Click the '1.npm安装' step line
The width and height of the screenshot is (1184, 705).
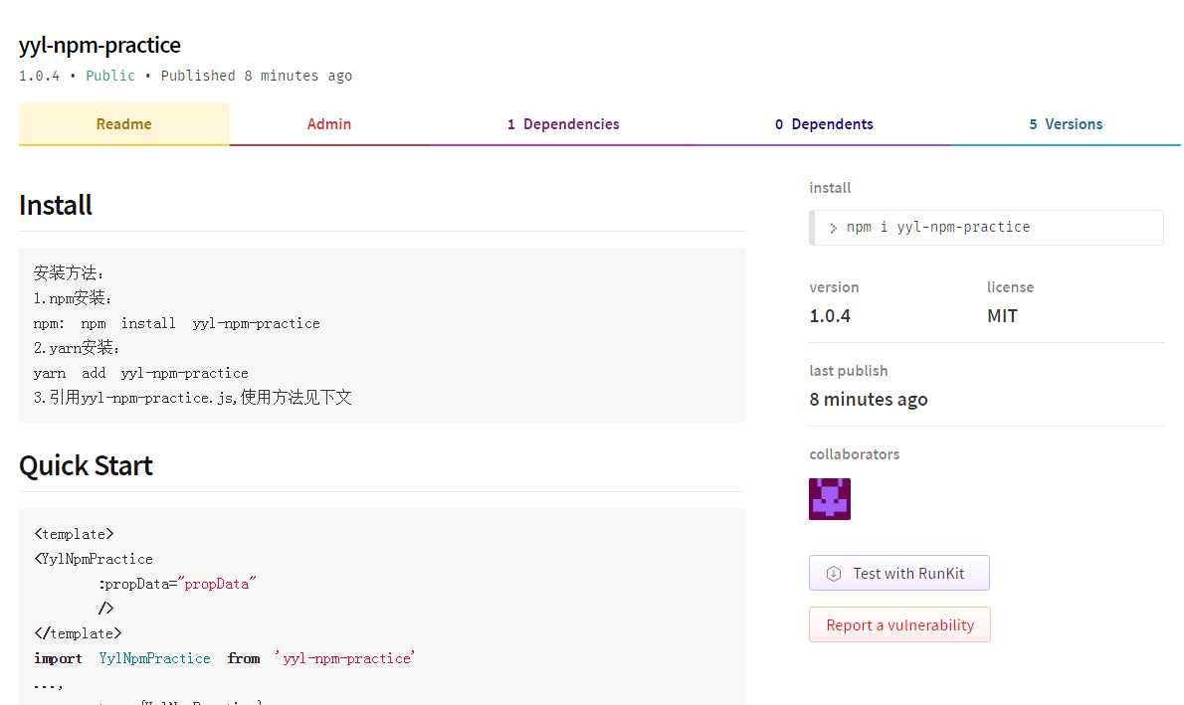[x=73, y=298]
